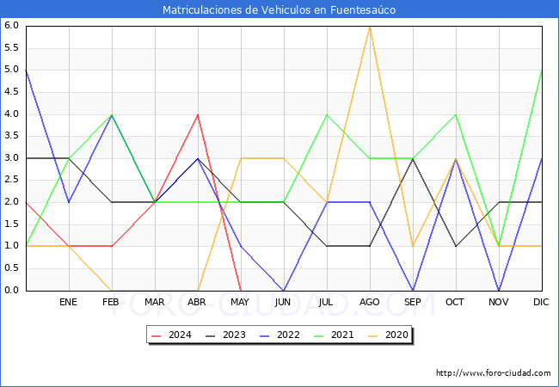Image resolution: width=559 pixels, height=387 pixels.
Task: Click the NOV month axis label
Action: point(499,302)
